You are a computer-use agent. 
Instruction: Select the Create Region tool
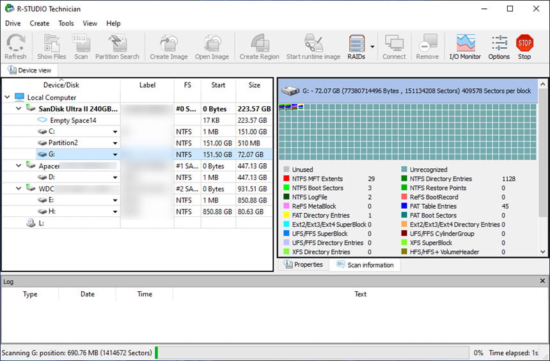pos(260,47)
